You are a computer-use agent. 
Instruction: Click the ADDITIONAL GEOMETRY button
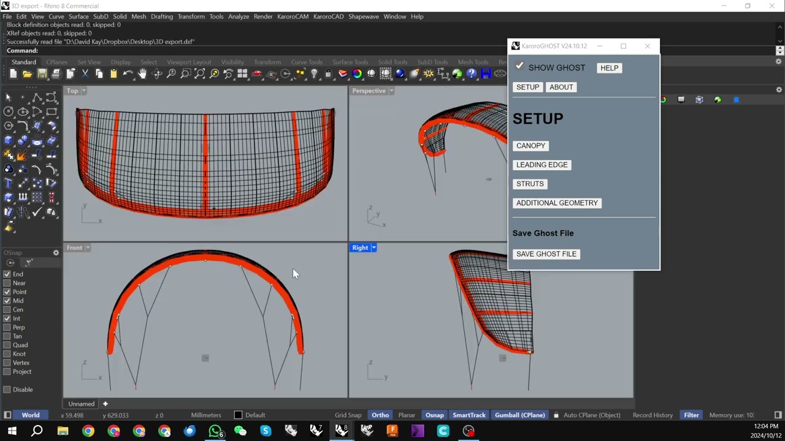tap(557, 203)
